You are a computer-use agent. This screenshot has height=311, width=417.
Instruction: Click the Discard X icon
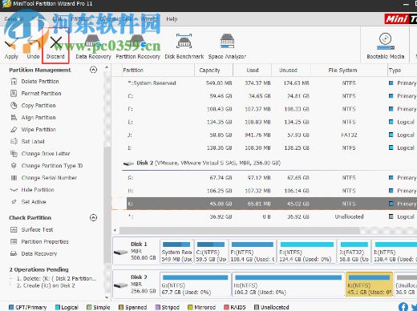(x=56, y=42)
